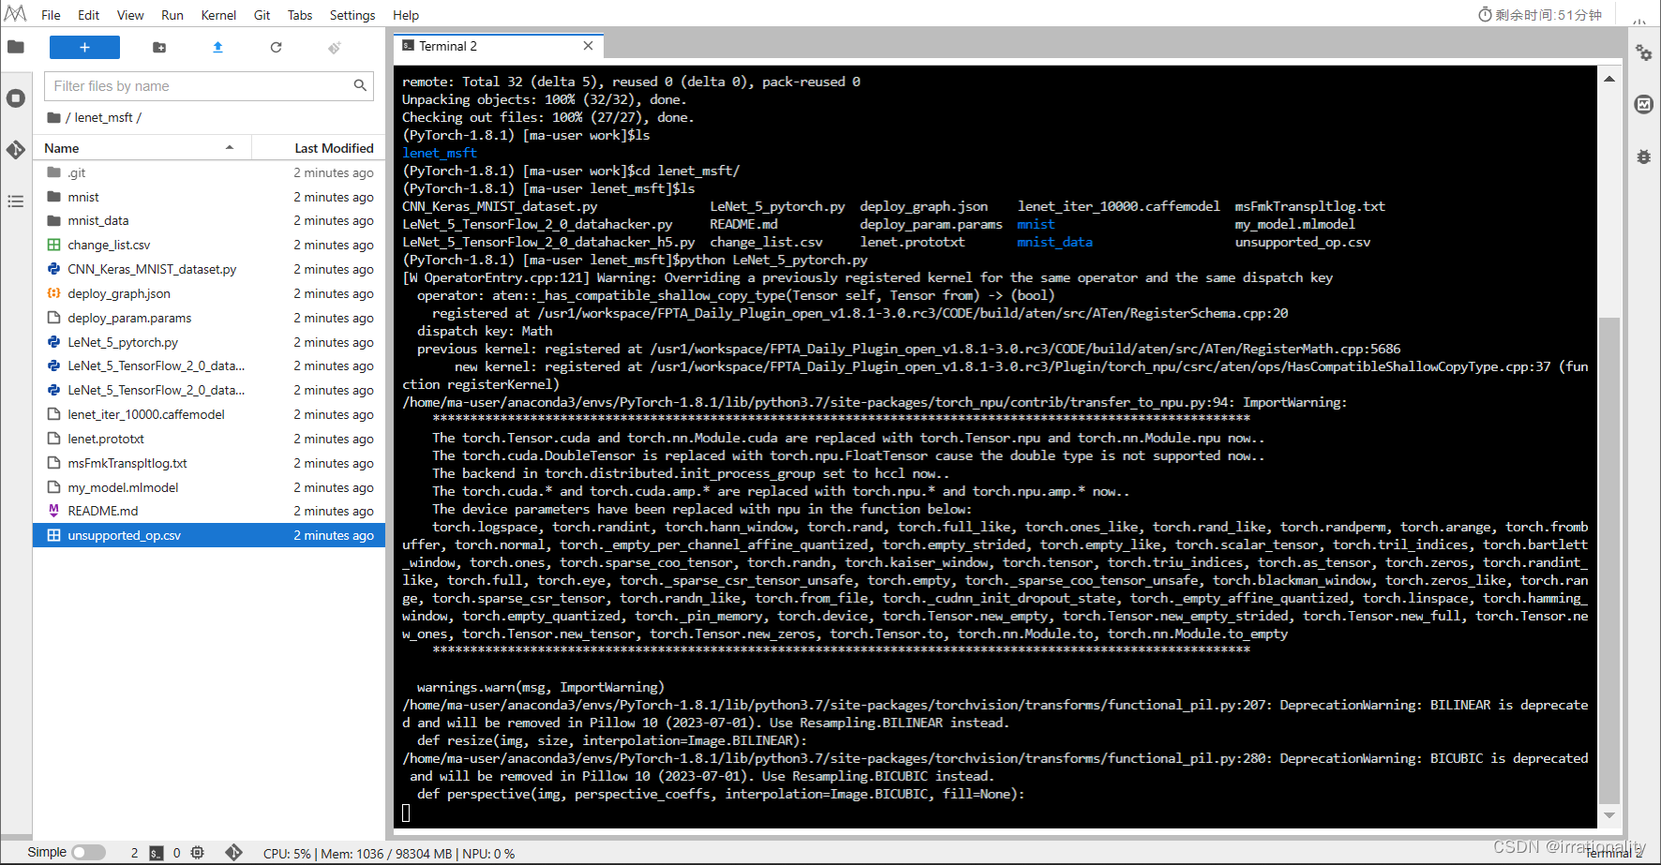Select the mnist_data folder
Viewport: 1661px width, 865px height.
coord(209,220)
